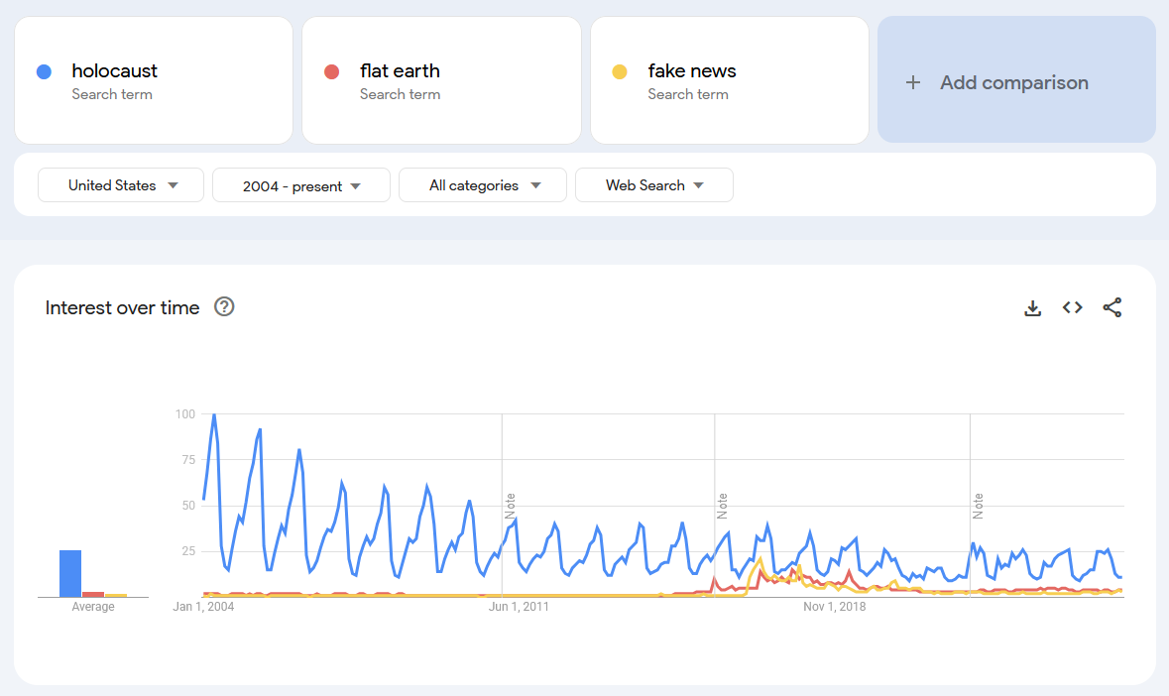Image resolution: width=1169 pixels, height=696 pixels.
Task: Open help for Interest over time
Action: pyautogui.click(x=224, y=306)
